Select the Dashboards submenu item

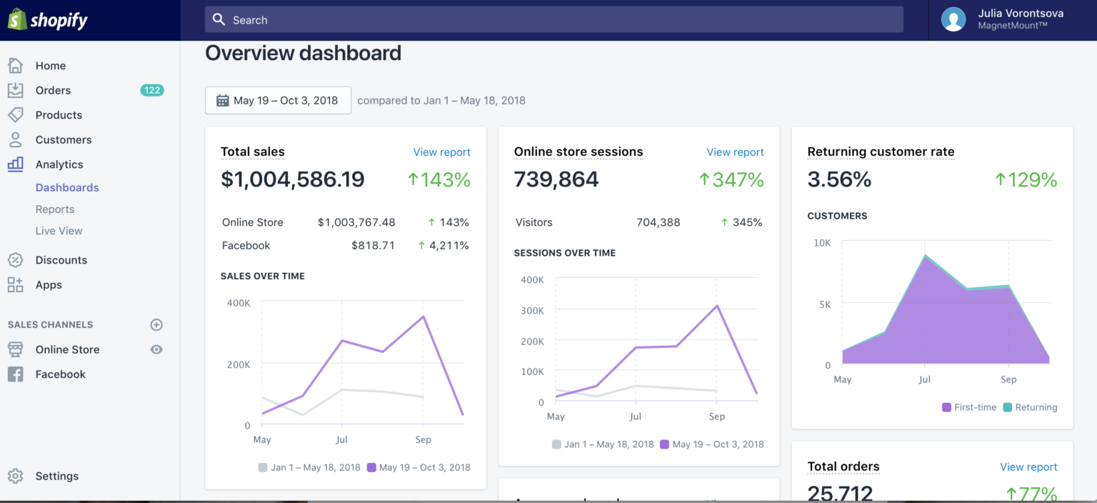(67, 187)
